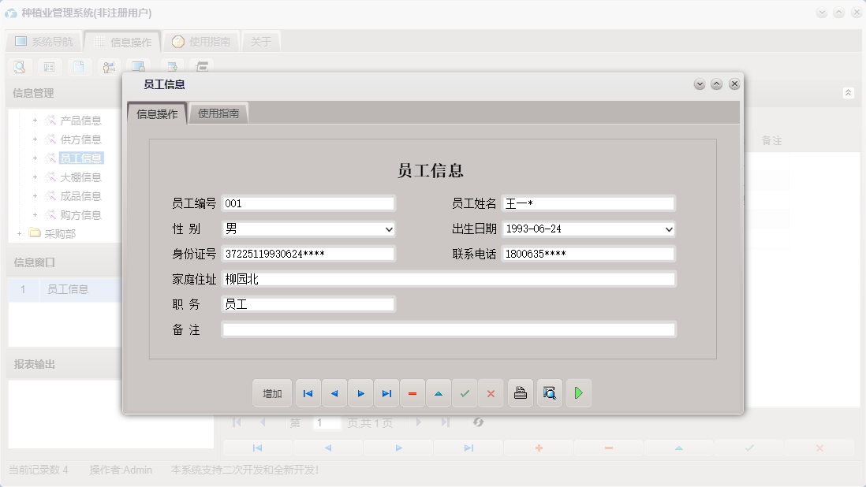This screenshot has height=487, width=866.
Task: Go to the previous record with the blue arrow
Action: tap(334, 392)
